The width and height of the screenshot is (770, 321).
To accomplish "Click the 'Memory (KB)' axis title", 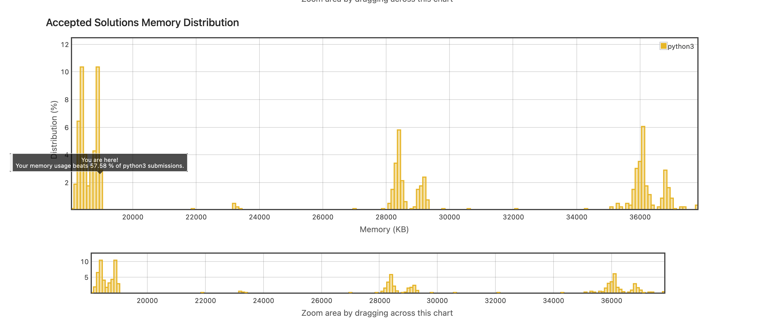I will click(384, 229).
